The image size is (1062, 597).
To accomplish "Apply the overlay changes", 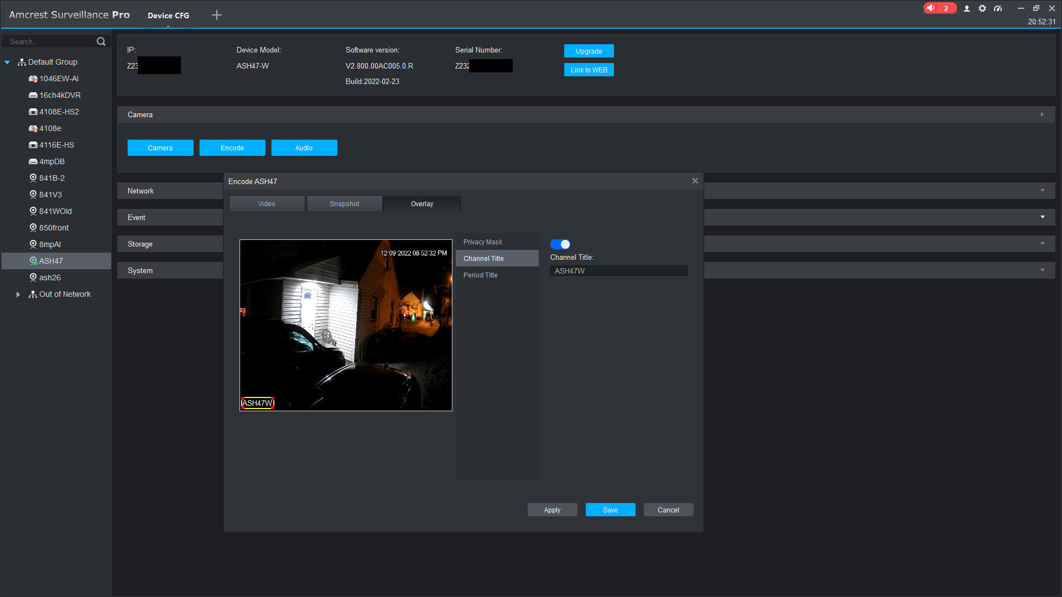I will pyautogui.click(x=552, y=510).
